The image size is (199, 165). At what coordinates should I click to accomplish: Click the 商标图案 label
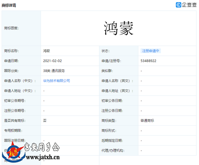pos(12,28)
